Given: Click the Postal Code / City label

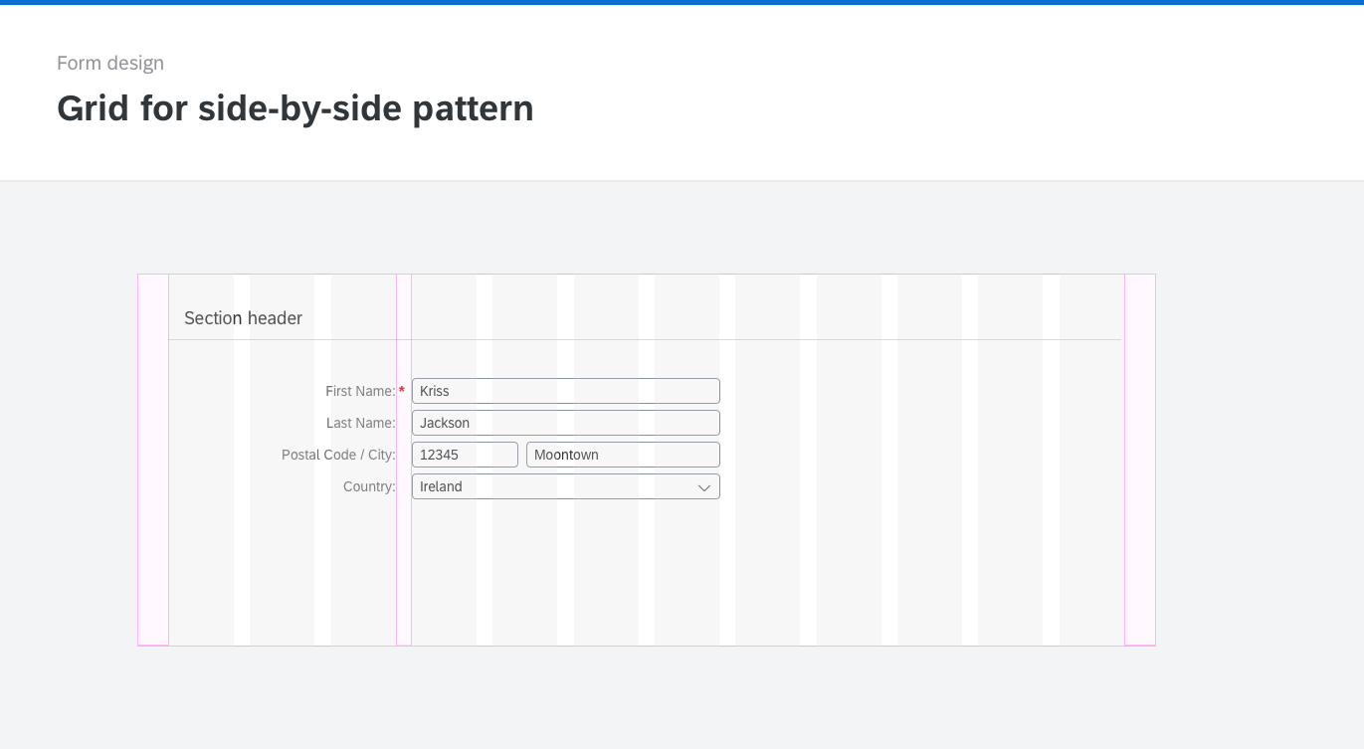Looking at the screenshot, I should click(338, 455).
